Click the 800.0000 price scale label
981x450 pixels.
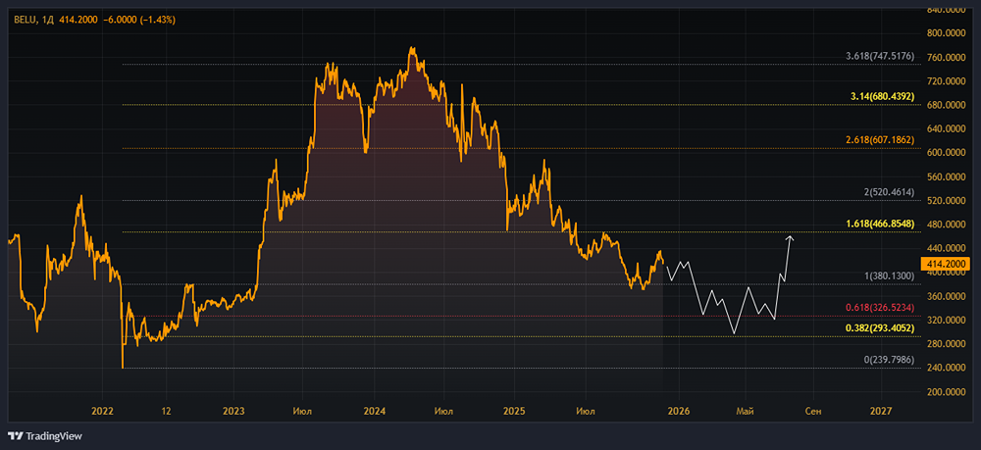[x=948, y=33]
